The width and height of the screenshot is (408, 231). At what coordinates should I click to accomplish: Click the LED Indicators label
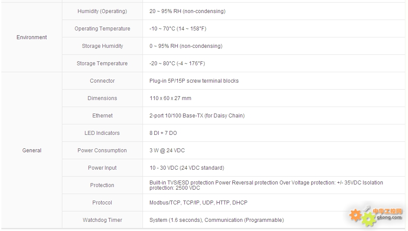tap(102, 133)
